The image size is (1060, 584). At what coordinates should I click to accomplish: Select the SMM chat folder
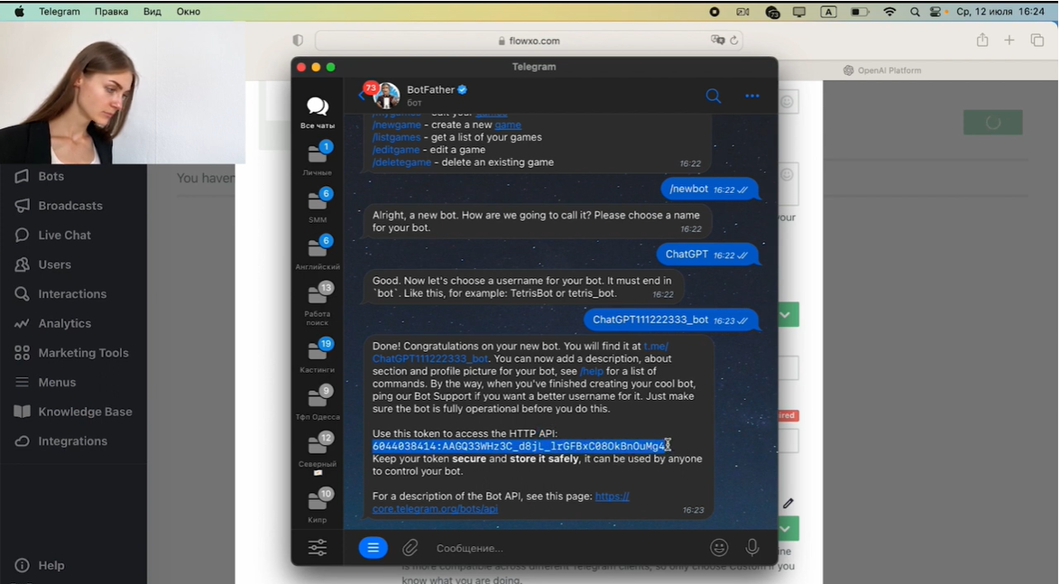pos(318,206)
